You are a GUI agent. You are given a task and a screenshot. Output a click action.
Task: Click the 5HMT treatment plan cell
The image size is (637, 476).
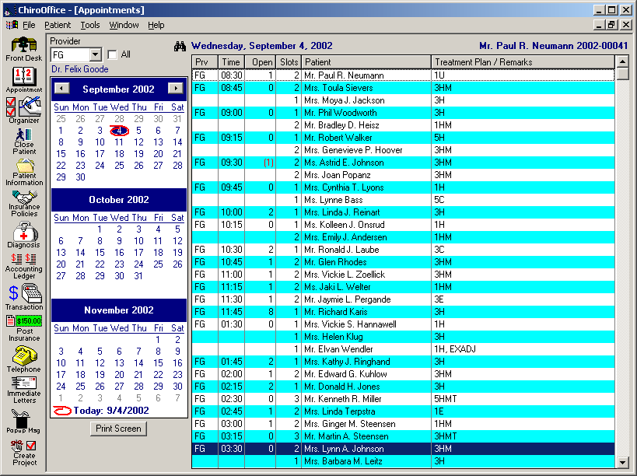click(523, 399)
